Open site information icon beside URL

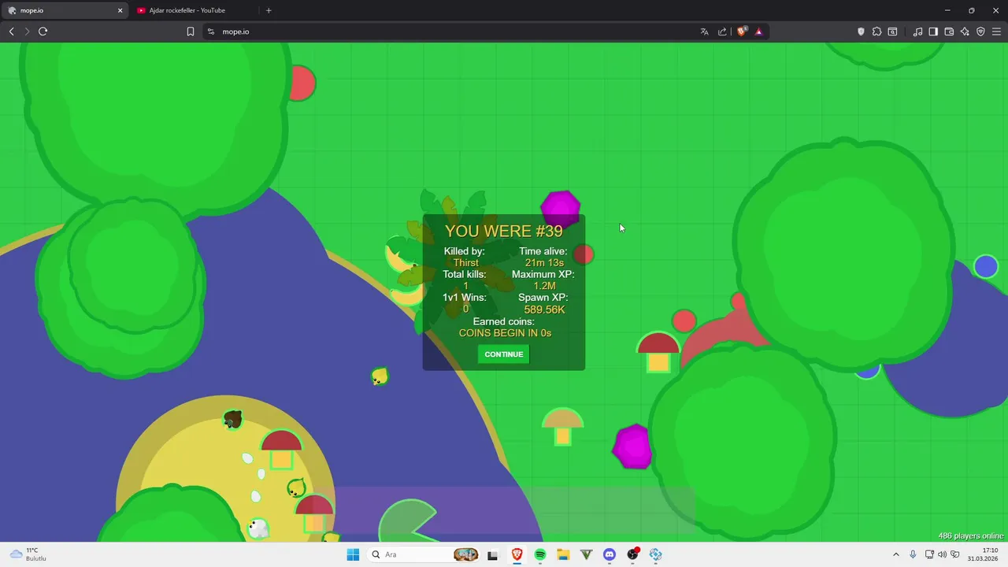tap(210, 31)
